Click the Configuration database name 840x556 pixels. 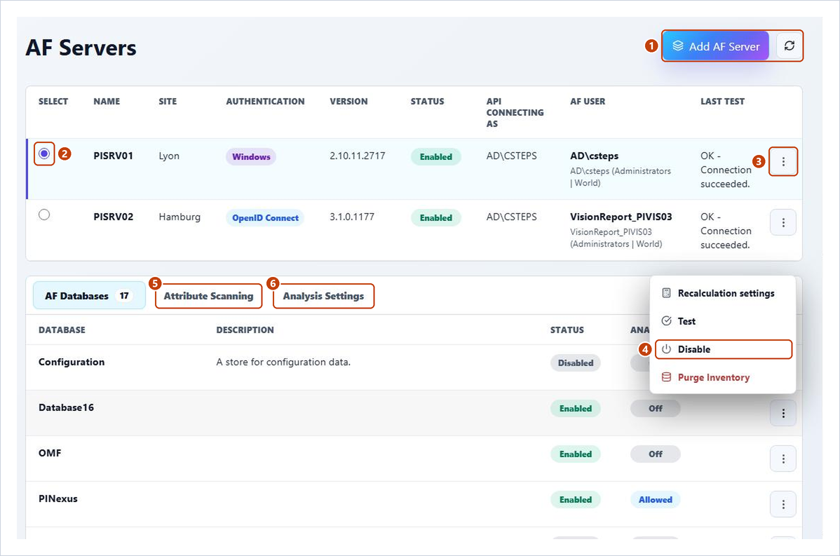point(72,362)
